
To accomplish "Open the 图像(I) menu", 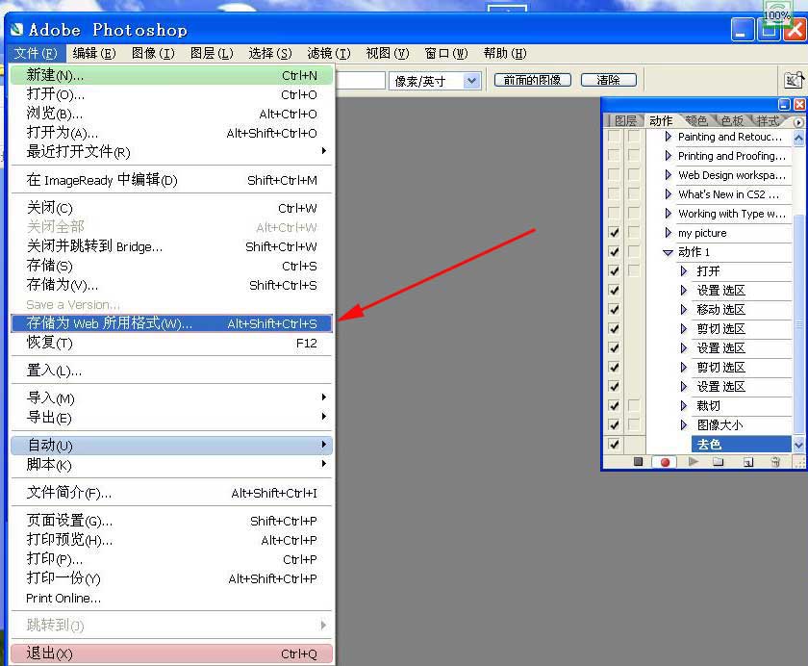I will [153, 53].
